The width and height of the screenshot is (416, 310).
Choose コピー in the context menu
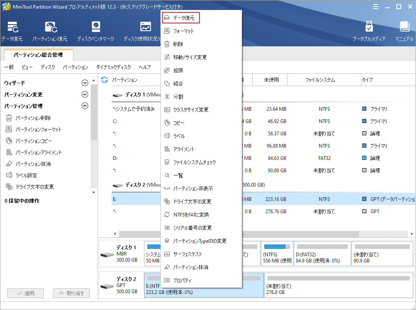[x=201, y=123]
